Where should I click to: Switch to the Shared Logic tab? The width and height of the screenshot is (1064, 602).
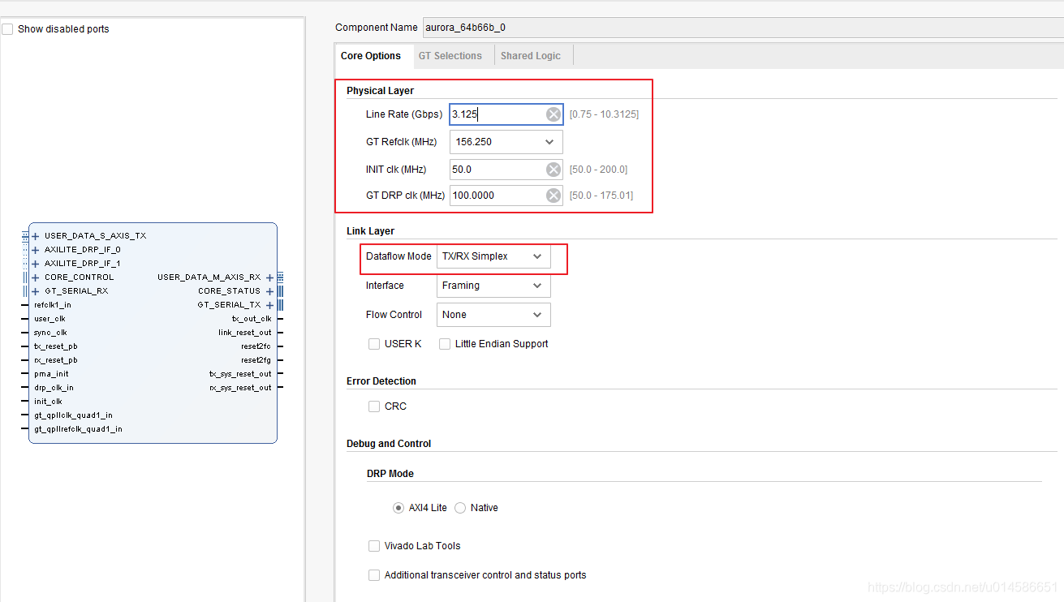tap(531, 56)
